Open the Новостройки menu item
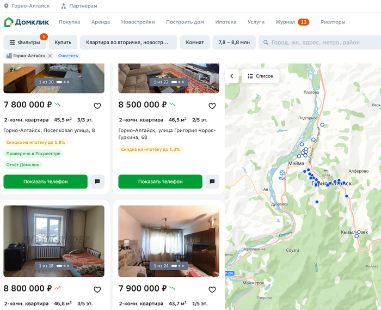381x310 pixels. tap(138, 22)
